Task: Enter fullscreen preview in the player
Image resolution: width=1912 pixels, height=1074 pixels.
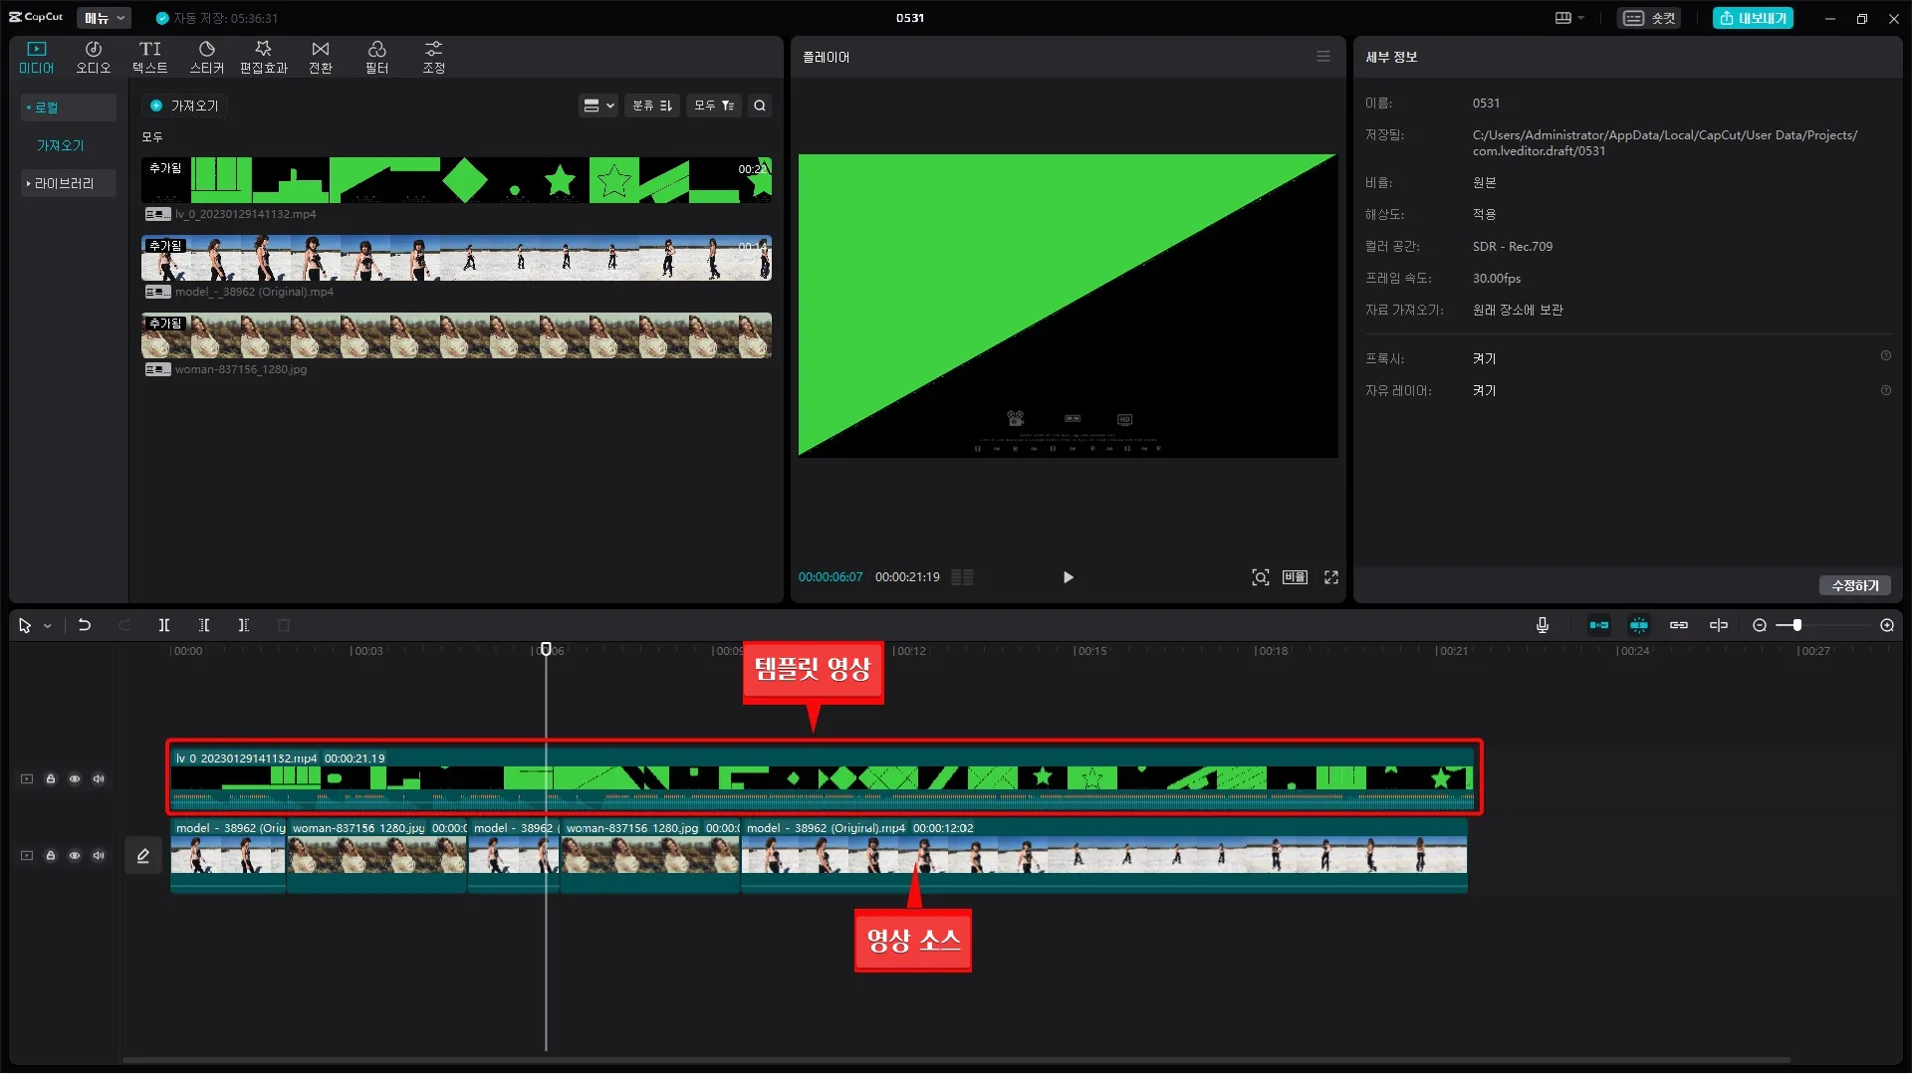Action: click(x=1331, y=577)
